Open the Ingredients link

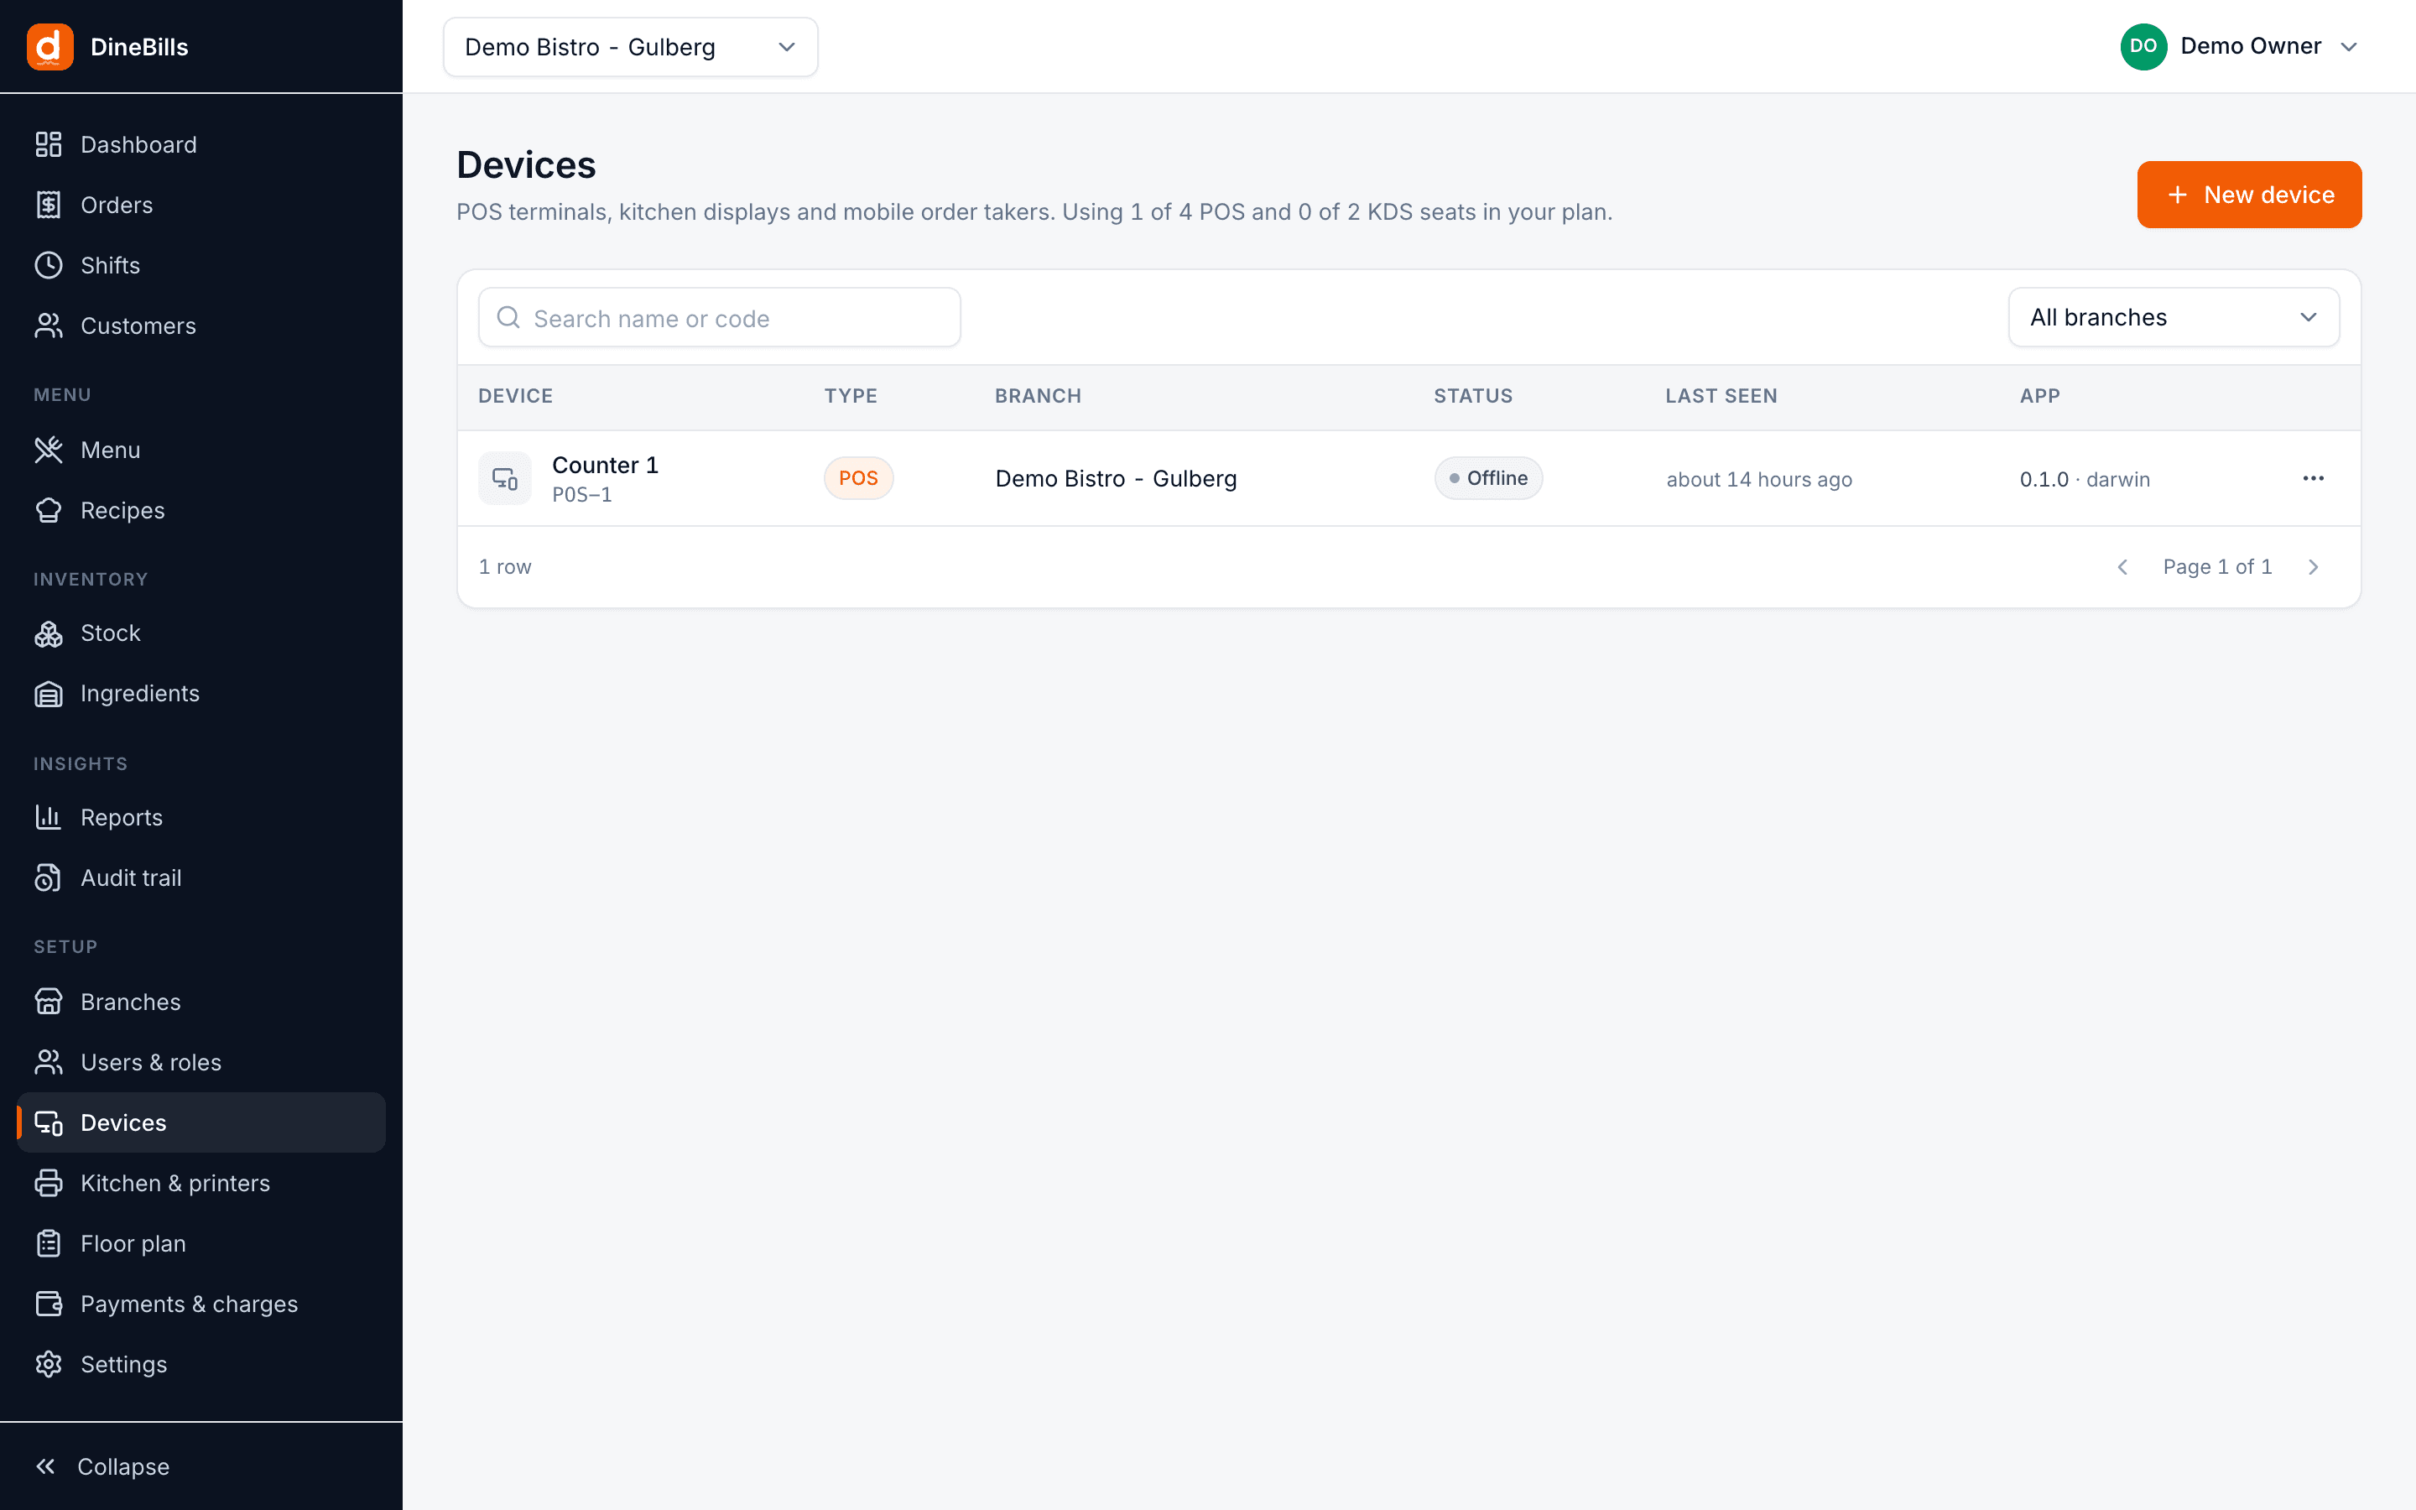tap(201, 693)
